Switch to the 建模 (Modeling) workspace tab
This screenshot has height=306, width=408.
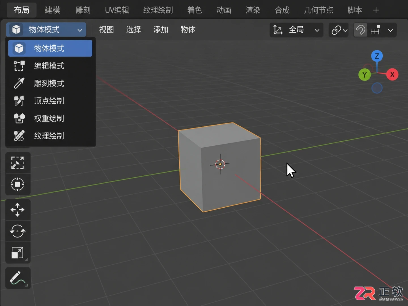[52, 10]
